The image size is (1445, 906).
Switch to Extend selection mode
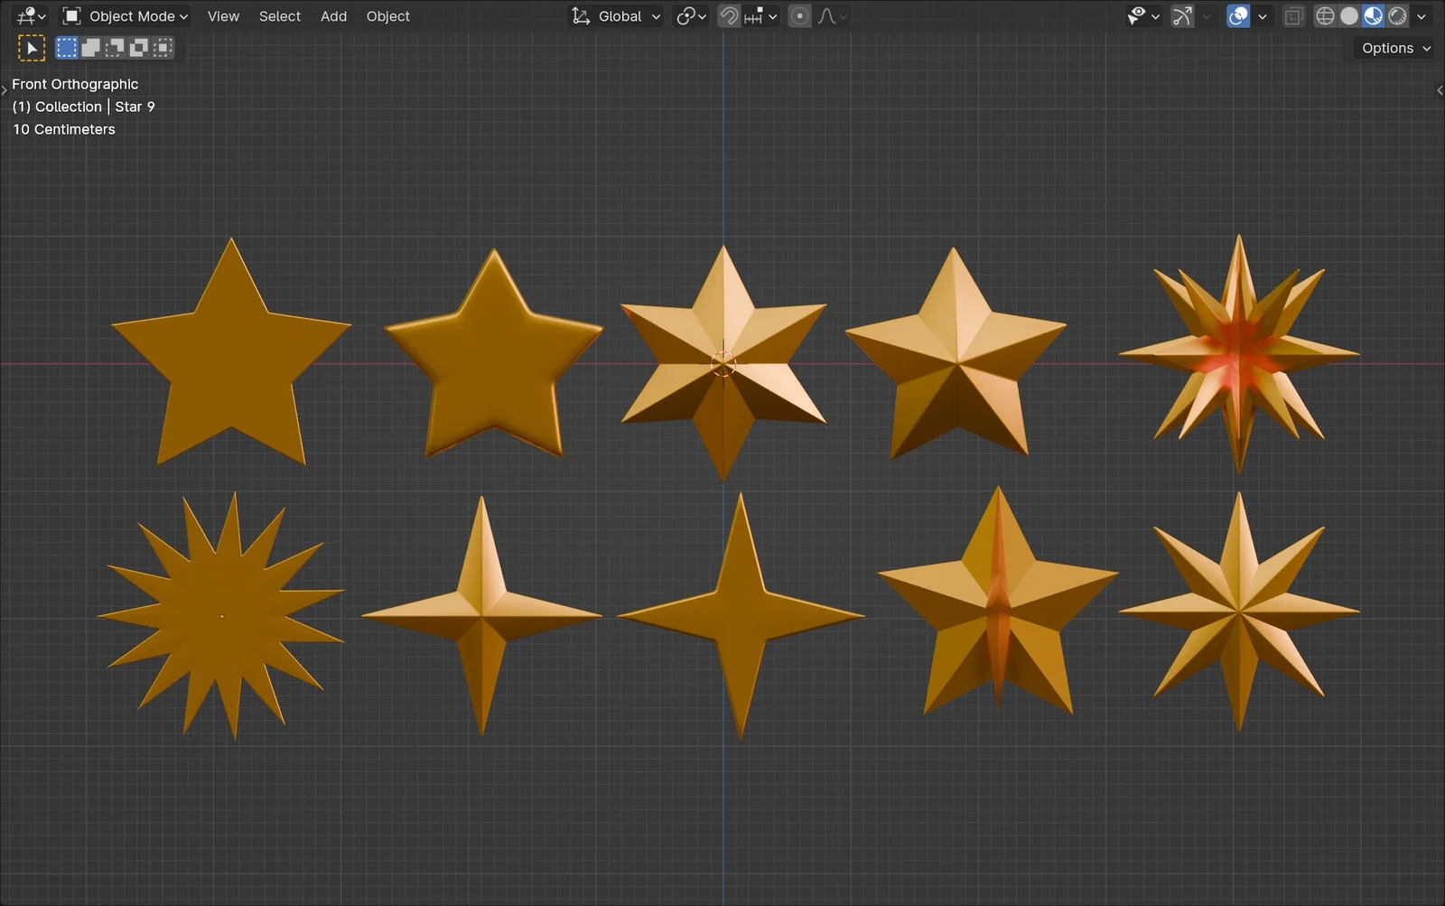[91, 47]
